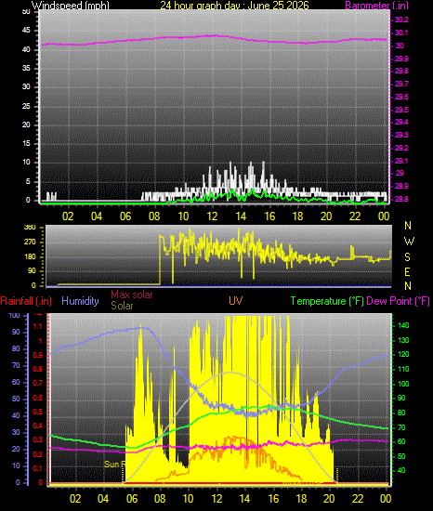
Task: Click hour 18 under the windspeed chart
Action: pyautogui.click(x=297, y=216)
